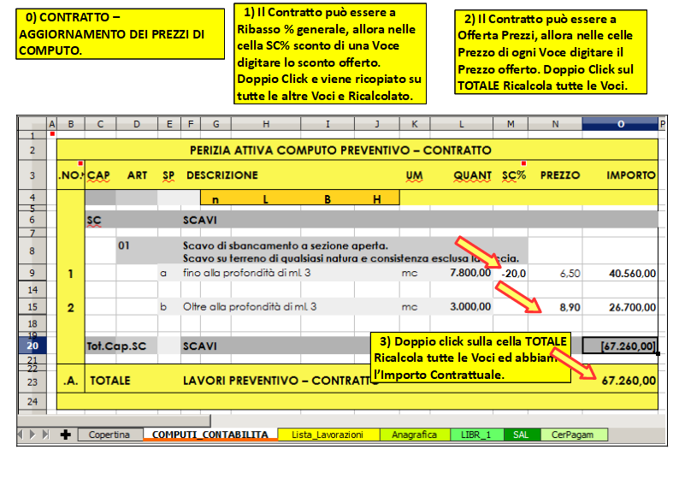Go to next sheet tab arrow
Image resolution: width=679 pixels, height=479 pixels.
click(32, 435)
